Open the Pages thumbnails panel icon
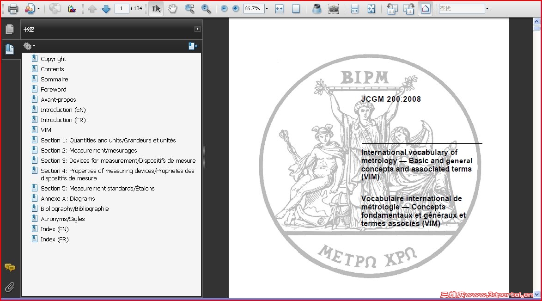Image resolution: width=542 pixels, height=301 pixels. point(10,29)
